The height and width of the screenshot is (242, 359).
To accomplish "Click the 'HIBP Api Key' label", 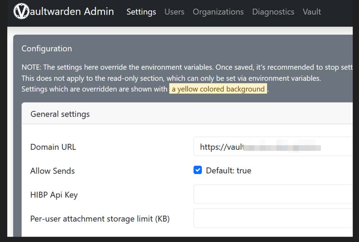I will point(54,195).
